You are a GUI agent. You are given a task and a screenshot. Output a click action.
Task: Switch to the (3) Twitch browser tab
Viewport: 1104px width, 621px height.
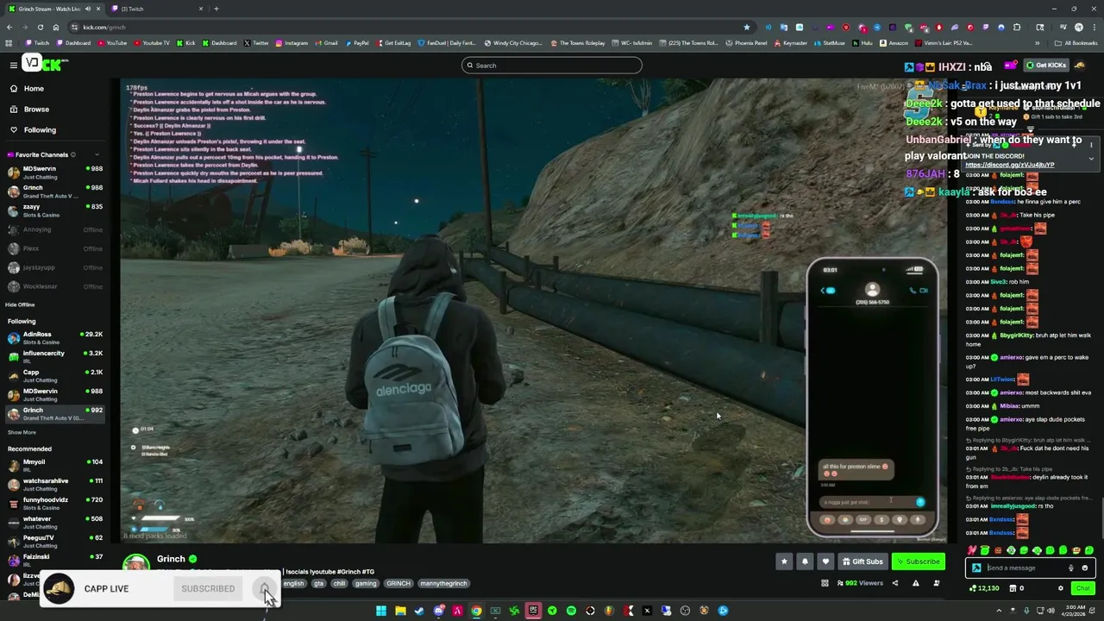pyautogui.click(x=155, y=9)
